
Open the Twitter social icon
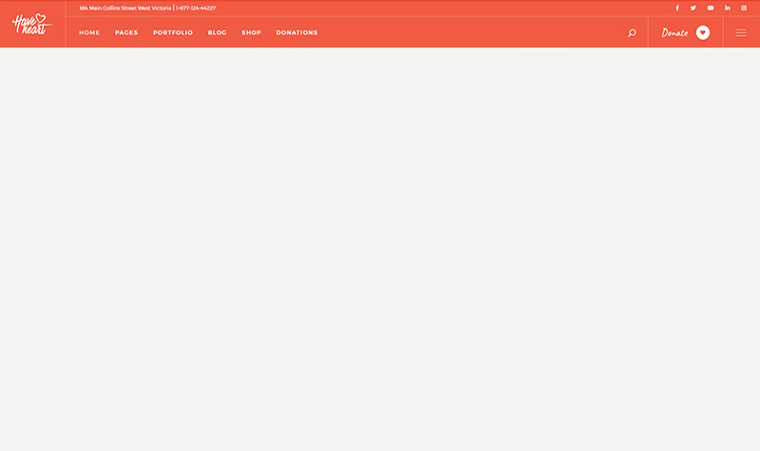[693, 8]
